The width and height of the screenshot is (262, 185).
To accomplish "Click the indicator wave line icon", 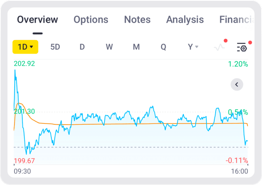I will click(219, 47).
